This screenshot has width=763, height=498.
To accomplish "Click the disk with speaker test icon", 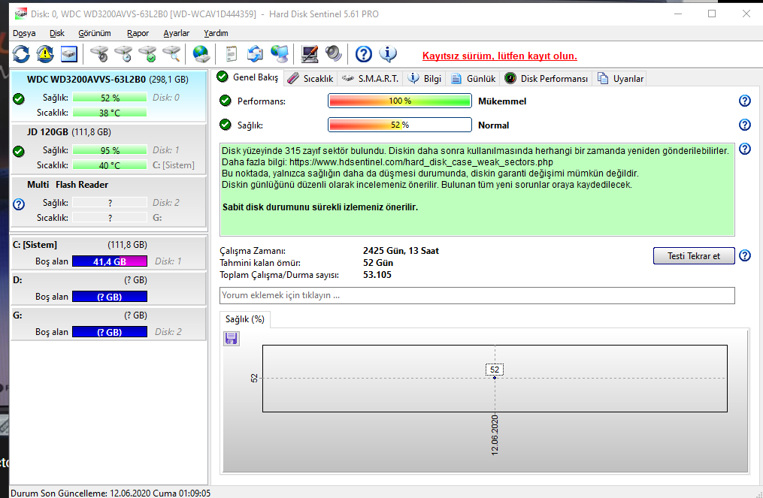I will click(100, 54).
